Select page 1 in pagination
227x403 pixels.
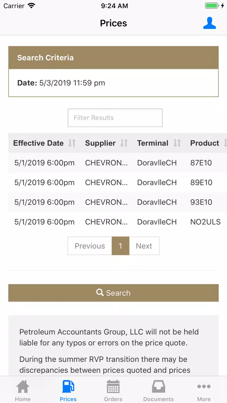click(x=120, y=246)
